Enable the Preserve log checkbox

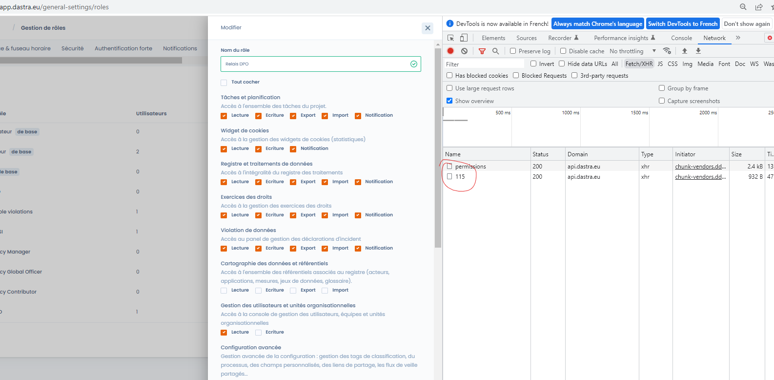513,51
